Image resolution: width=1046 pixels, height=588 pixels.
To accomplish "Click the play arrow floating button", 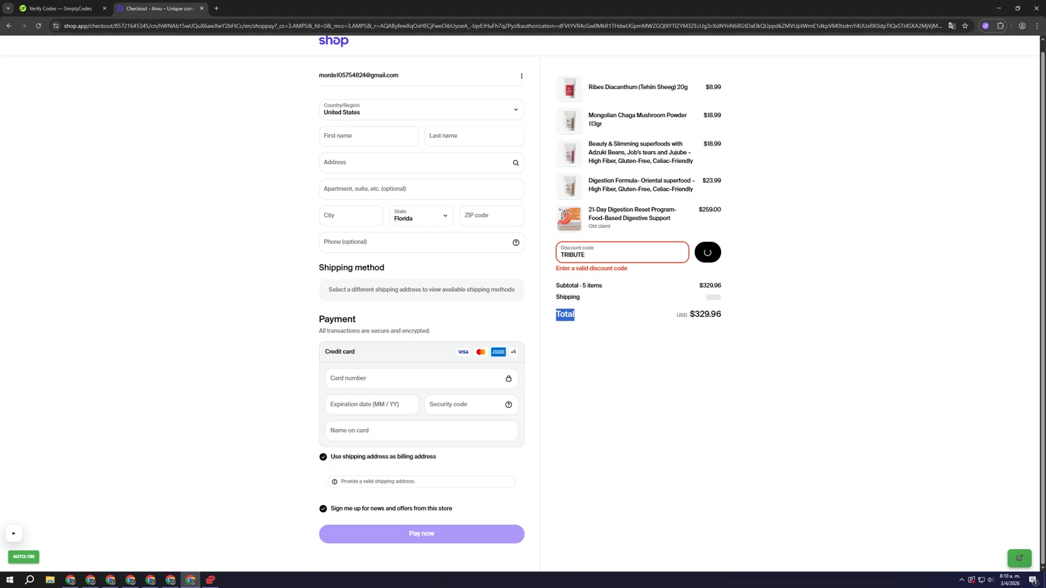I will pos(13,534).
